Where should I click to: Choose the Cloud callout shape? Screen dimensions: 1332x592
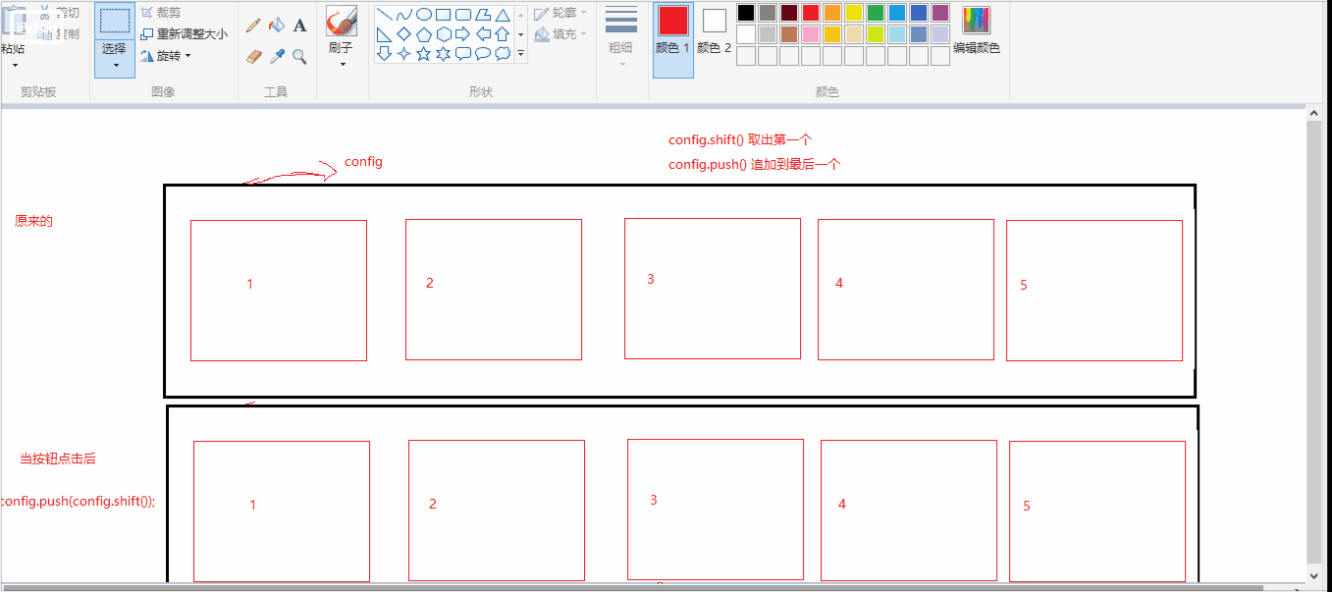(503, 54)
